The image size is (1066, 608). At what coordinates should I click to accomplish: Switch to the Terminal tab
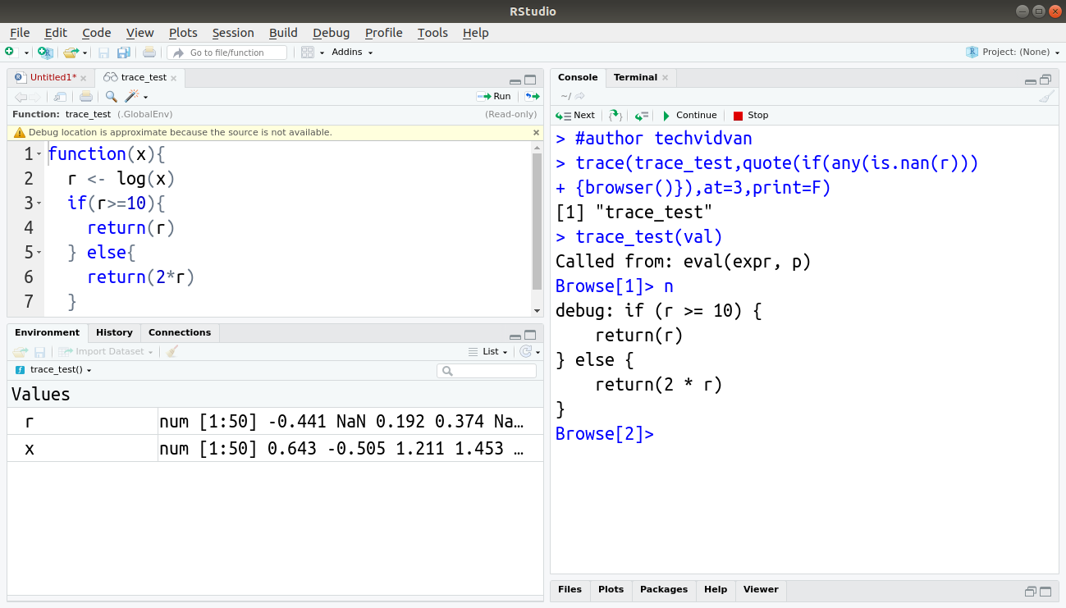(635, 77)
